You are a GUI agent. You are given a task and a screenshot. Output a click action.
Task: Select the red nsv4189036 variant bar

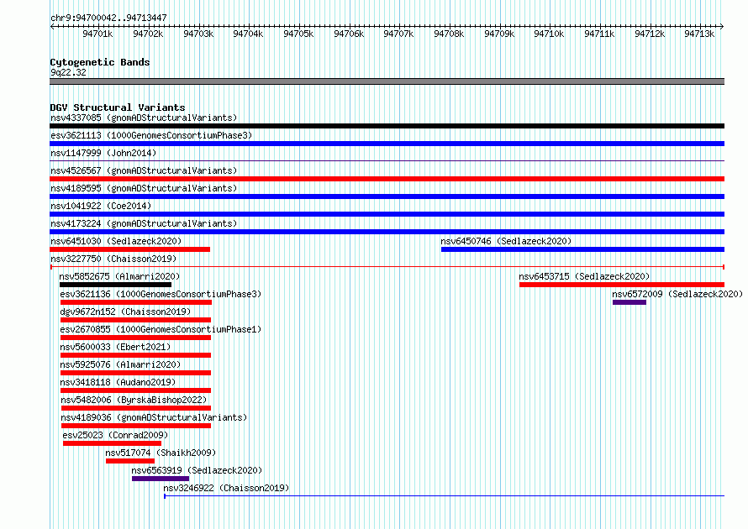click(x=136, y=426)
